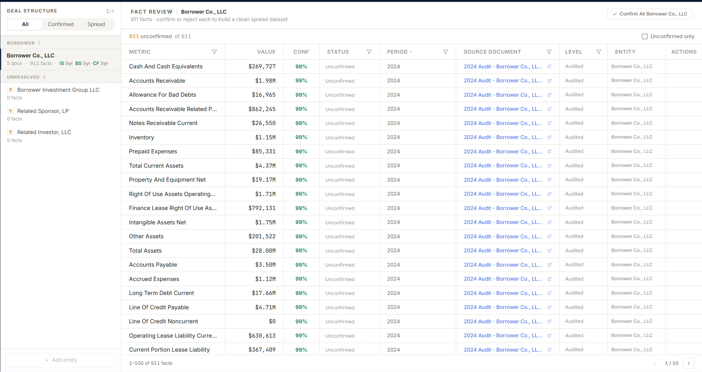Image resolution: width=702 pixels, height=372 pixels.
Task: Expand Period column sort chevron
Action: pos(411,52)
